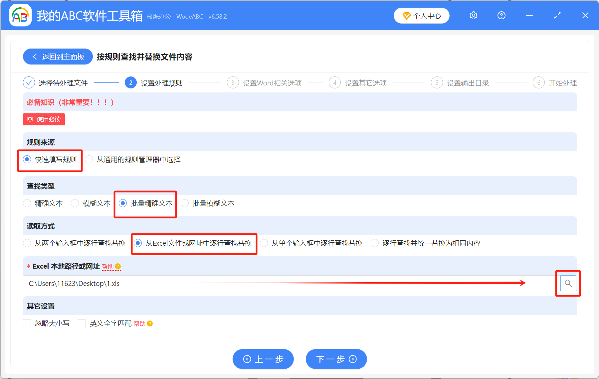Click the orange help icon beside Excel 本地路径或网址
The height and width of the screenshot is (379, 599).
(118, 266)
